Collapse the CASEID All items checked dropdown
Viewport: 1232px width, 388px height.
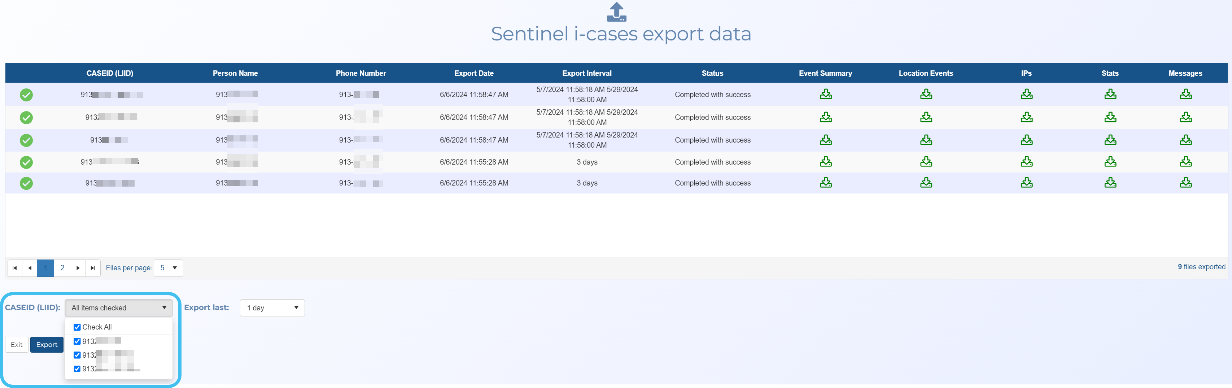119,308
